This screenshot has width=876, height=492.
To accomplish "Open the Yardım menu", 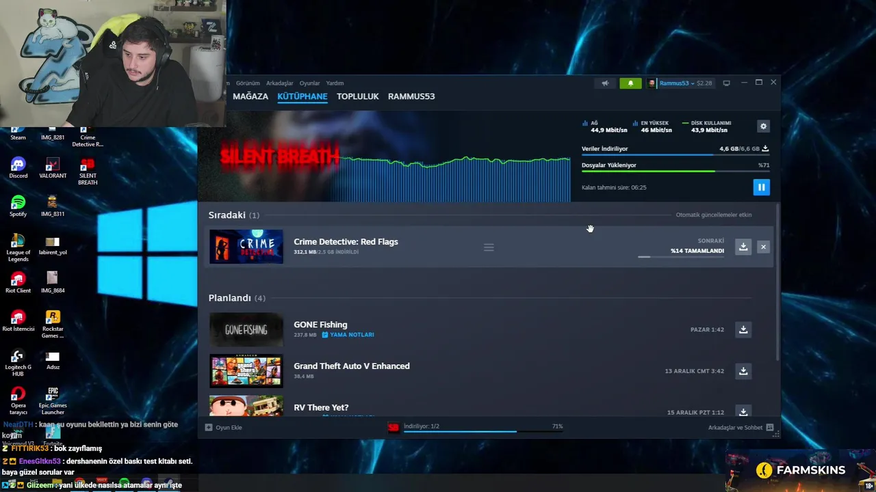I will (x=335, y=83).
